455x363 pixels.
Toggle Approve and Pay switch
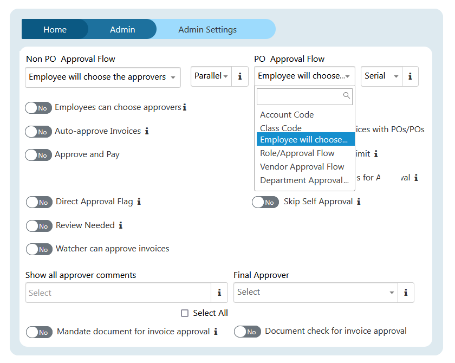pyautogui.click(x=38, y=155)
